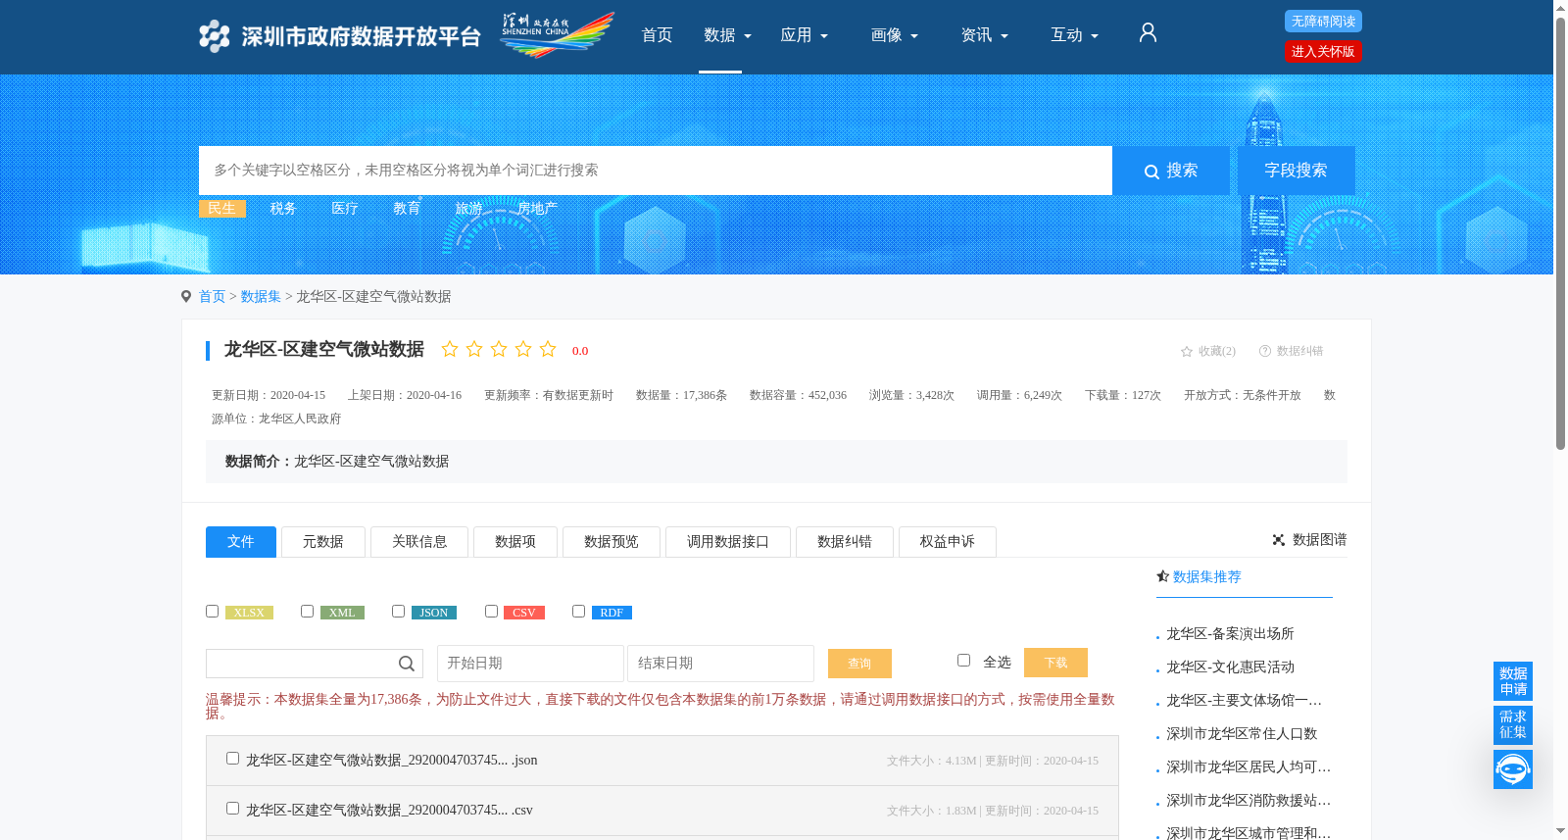This screenshot has width=1568, height=840.
Task: Click the fourth rating star
Action: click(x=523, y=349)
